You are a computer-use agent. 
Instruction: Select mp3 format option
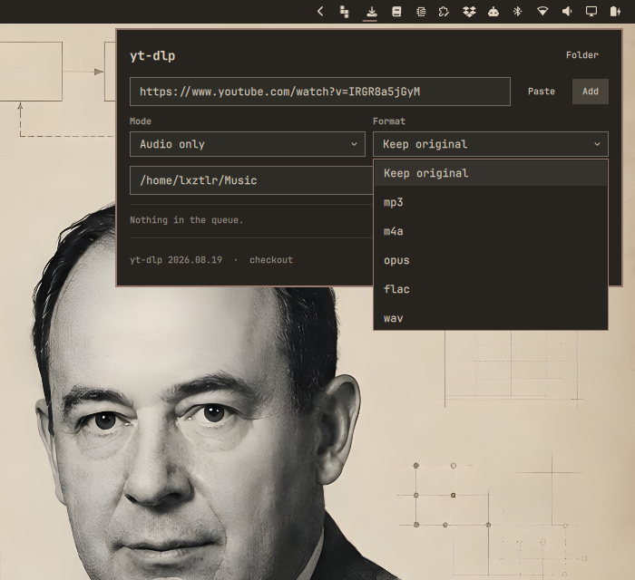pyautogui.click(x=491, y=202)
